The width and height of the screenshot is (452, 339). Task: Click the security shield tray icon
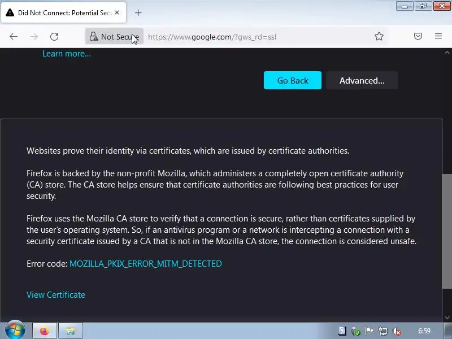(x=356, y=331)
